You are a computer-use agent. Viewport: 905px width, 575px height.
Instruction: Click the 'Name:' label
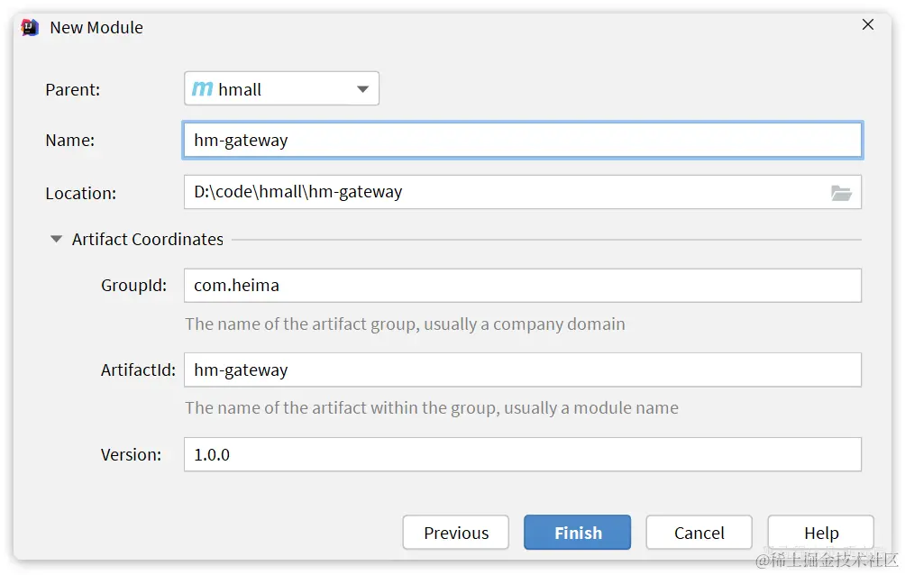(69, 141)
